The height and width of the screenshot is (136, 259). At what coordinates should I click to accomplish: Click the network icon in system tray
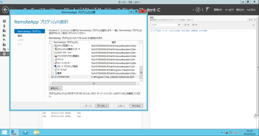click(231, 132)
